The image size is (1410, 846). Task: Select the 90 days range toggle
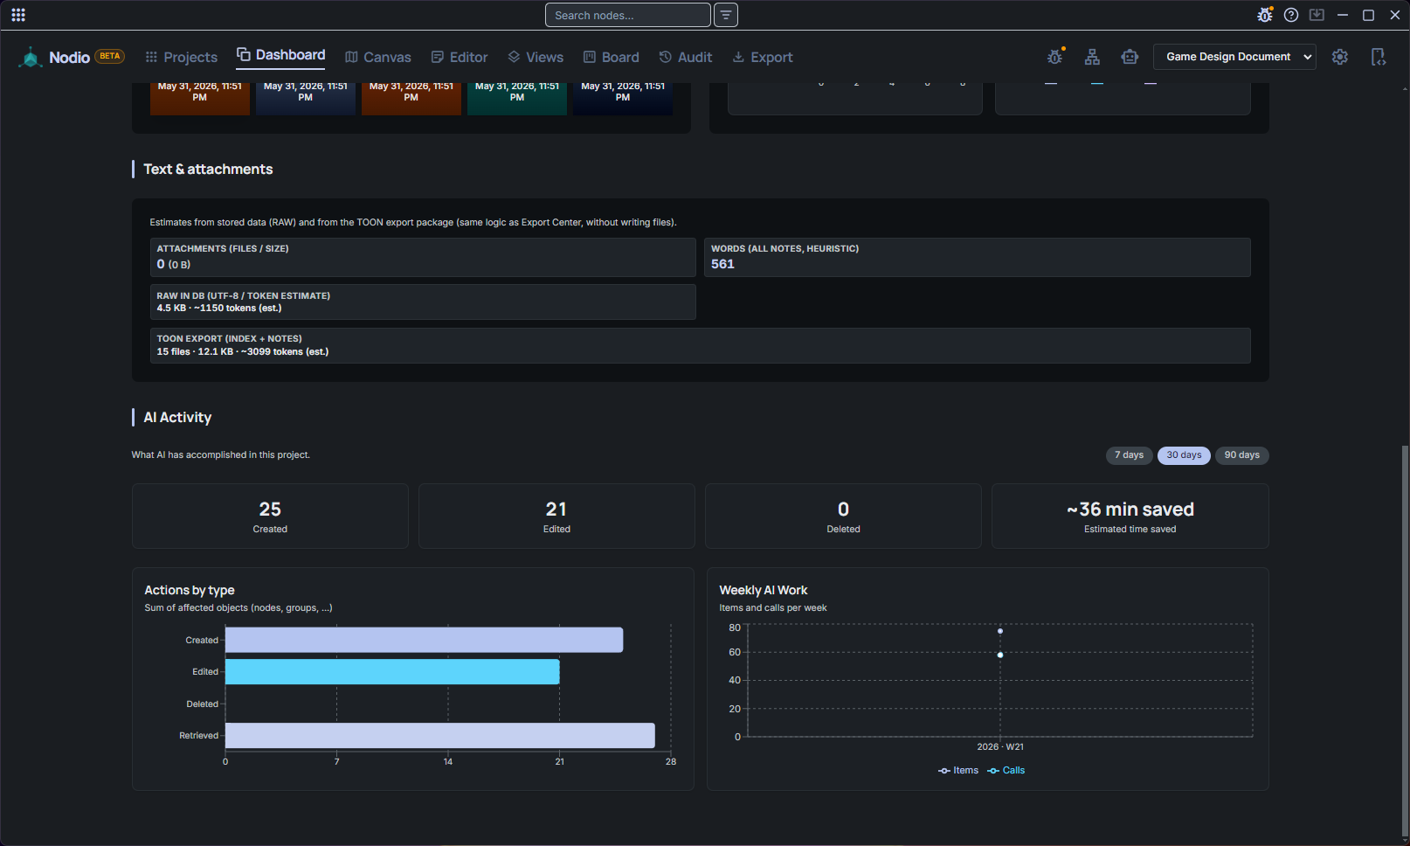click(x=1241, y=455)
